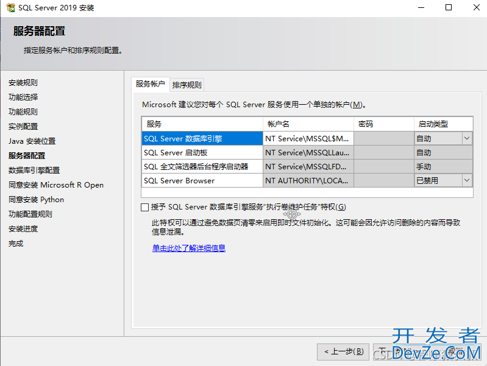Viewport: 487px width, 366px height.
Task: Open startup type dropdown for SQL Server Browser
Action: (x=467, y=180)
